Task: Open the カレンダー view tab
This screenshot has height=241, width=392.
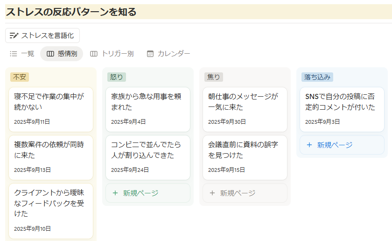Action: pyautogui.click(x=168, y=54)
